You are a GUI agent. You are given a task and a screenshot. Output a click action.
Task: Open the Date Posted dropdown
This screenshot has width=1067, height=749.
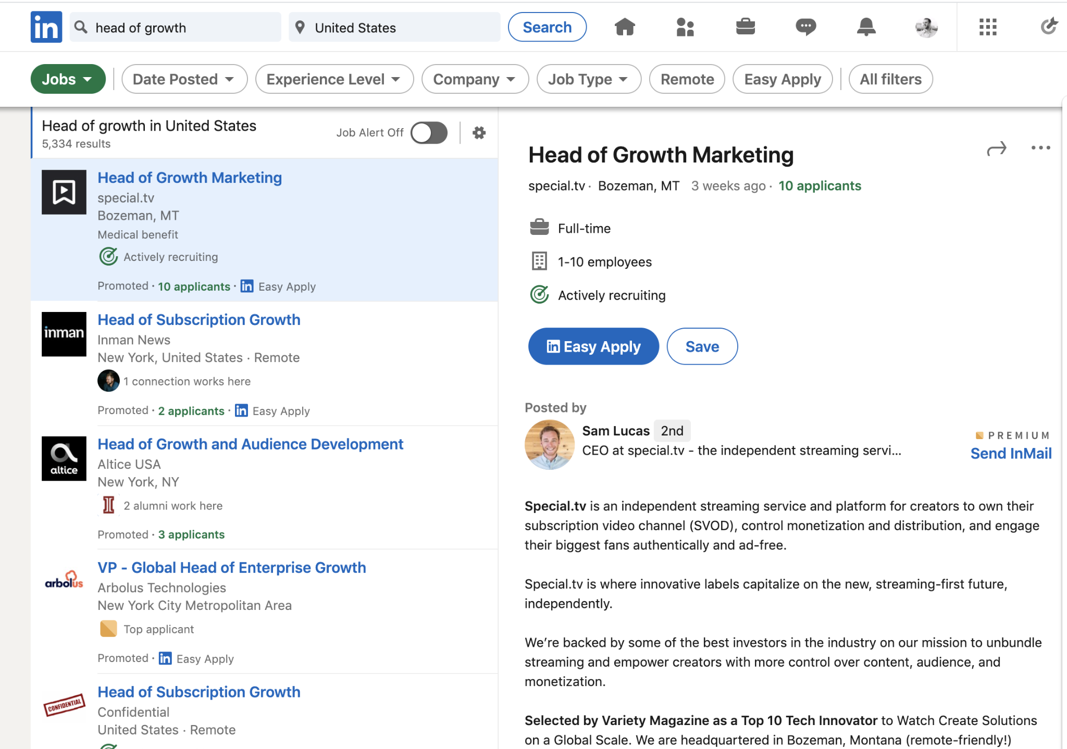(x=184, y=79)
